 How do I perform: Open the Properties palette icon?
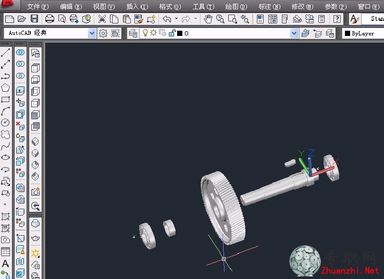click(261, 19)
